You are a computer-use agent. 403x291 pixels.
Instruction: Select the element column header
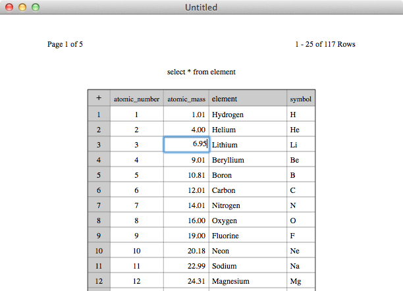pyautogui.click(x=248, y=98)
